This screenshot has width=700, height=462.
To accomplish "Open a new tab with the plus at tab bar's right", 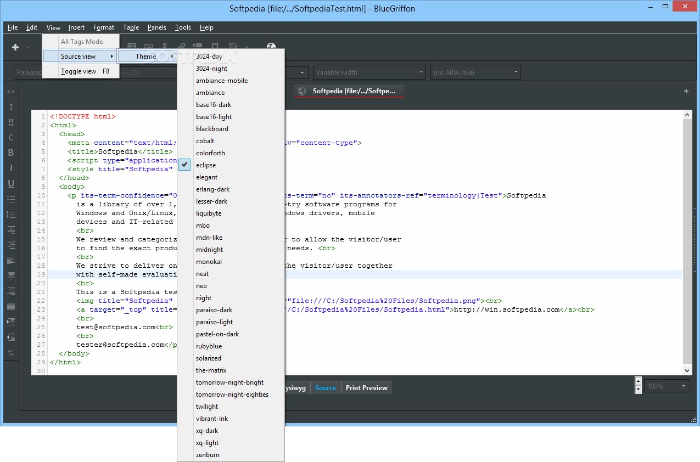I will tap(686, 91).
